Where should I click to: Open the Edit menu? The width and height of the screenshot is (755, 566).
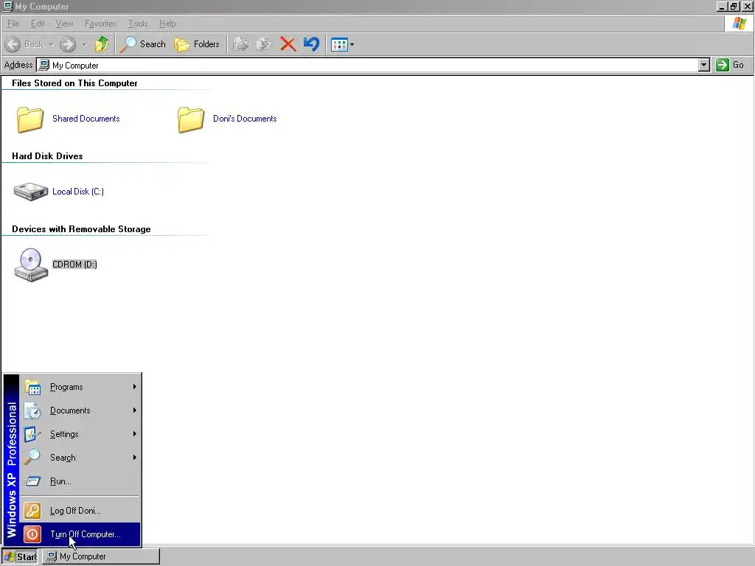(x=38, y=23)
